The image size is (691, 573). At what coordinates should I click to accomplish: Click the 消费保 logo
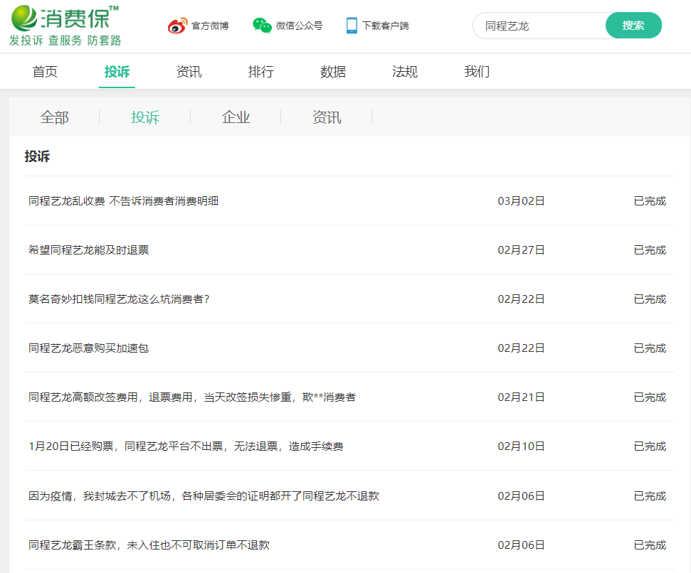click(x=64, y=18)
